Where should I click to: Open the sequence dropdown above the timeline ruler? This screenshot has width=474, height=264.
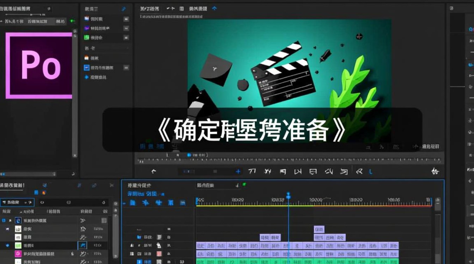pos(218,185)
